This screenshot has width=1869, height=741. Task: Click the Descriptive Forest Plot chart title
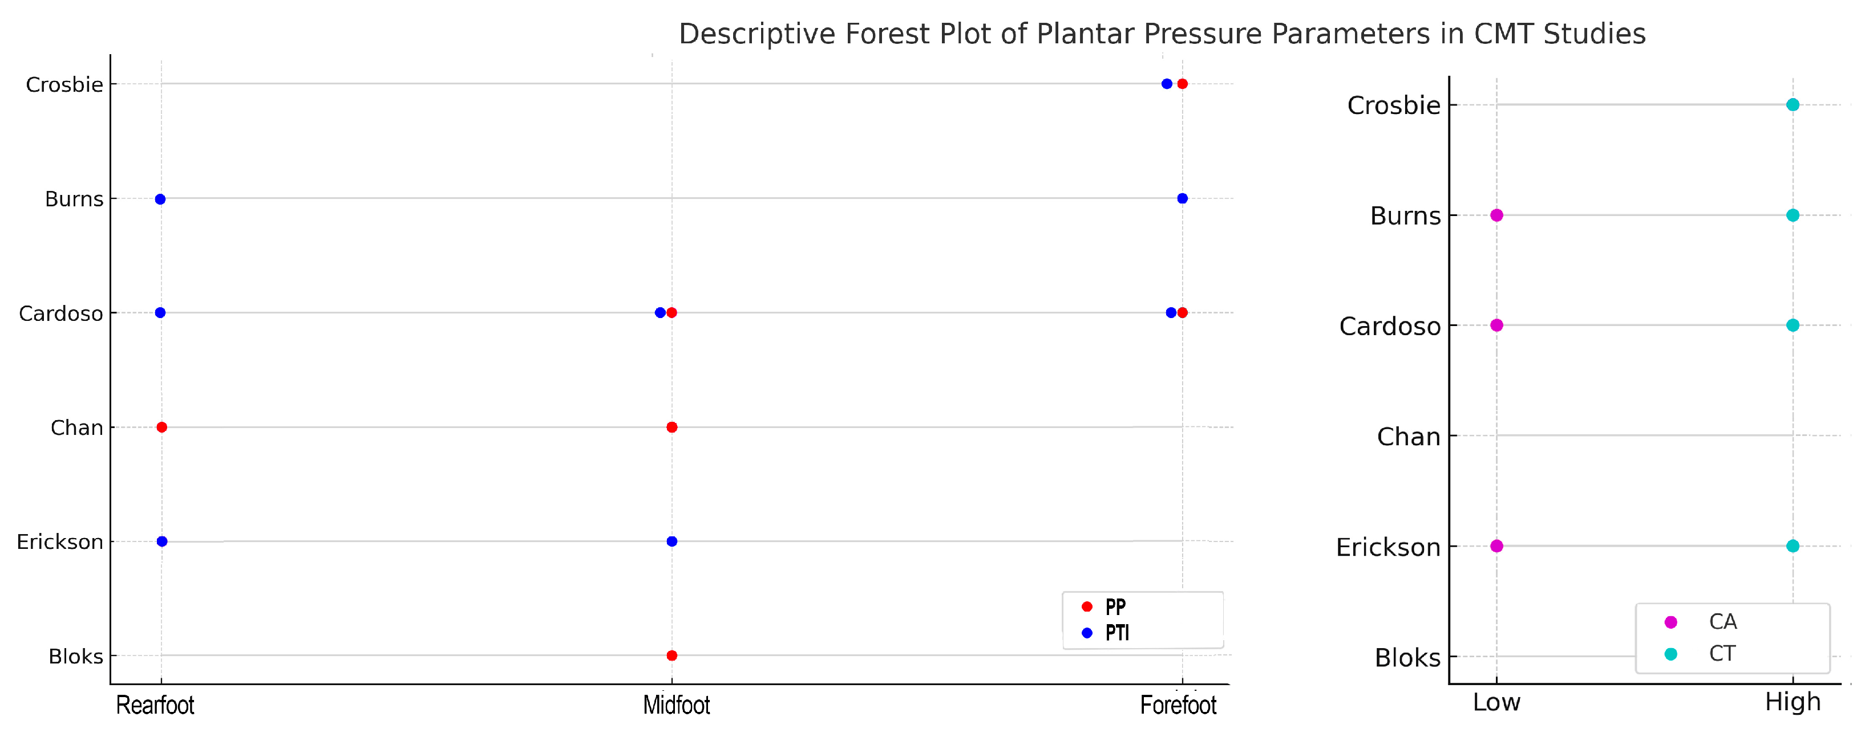(x=1162, y=34)
